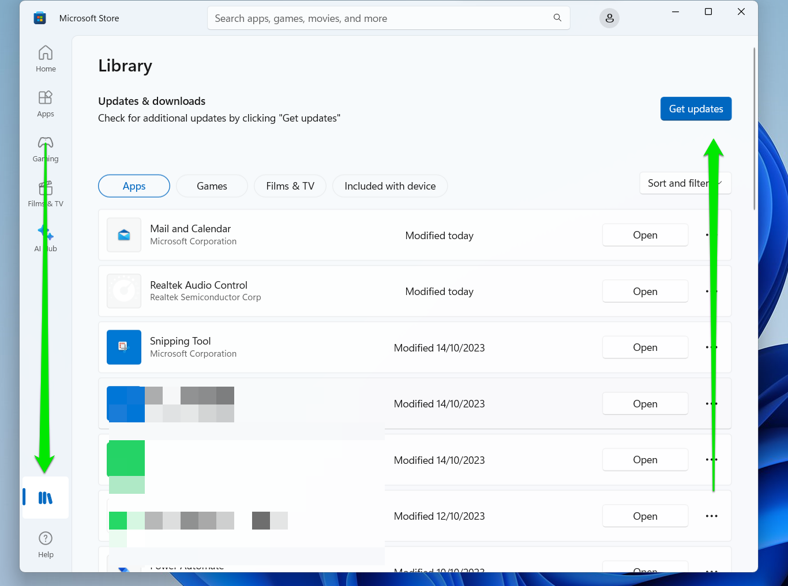This screenshot has width=788, height=586.
Task: Click the vertical scrollbar on the right
Action: 754,129
